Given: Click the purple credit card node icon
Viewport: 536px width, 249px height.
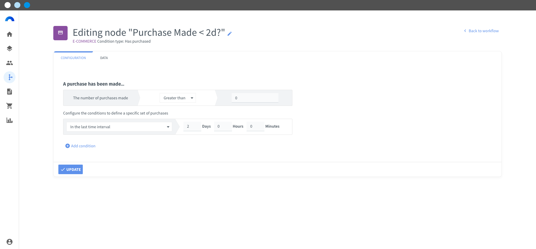Looking at the screenshot, I should pyautogui.click(x=60, y=33).
